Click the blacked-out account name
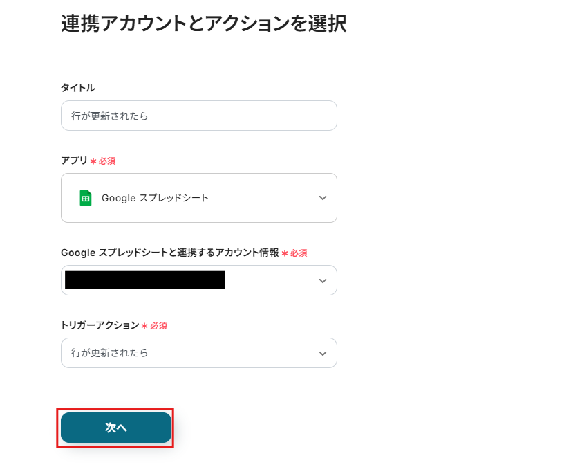This screenshot has width=573, height=465. click(x=145, y=280)
